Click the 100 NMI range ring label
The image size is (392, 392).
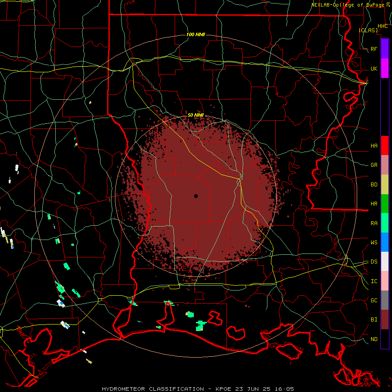tap(196, 34)
